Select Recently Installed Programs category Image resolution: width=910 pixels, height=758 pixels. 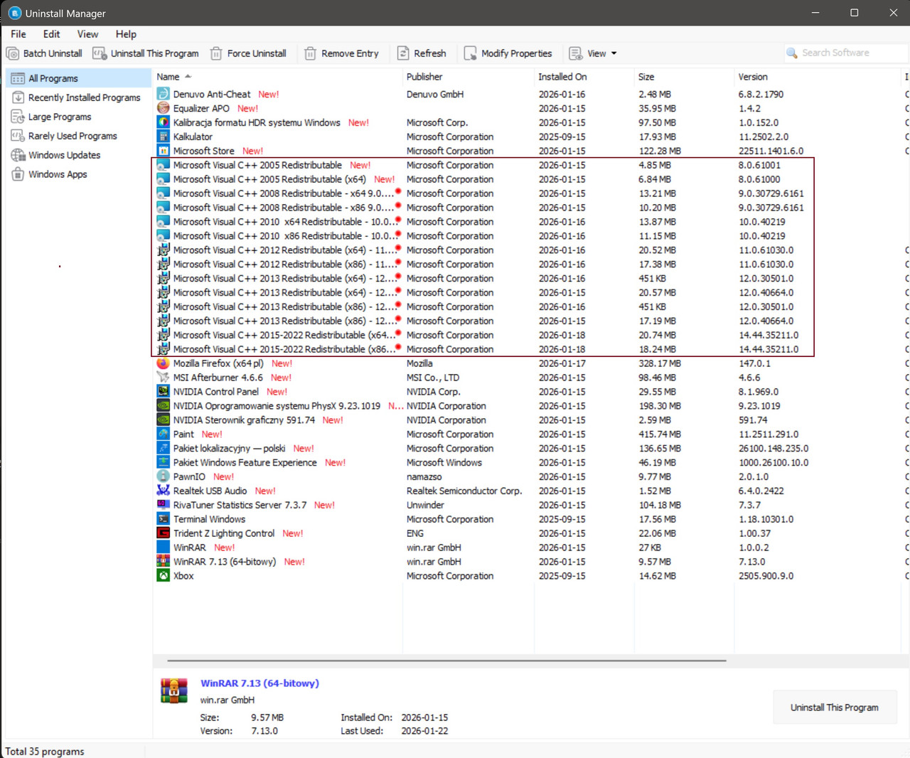(x=78, y=97)
